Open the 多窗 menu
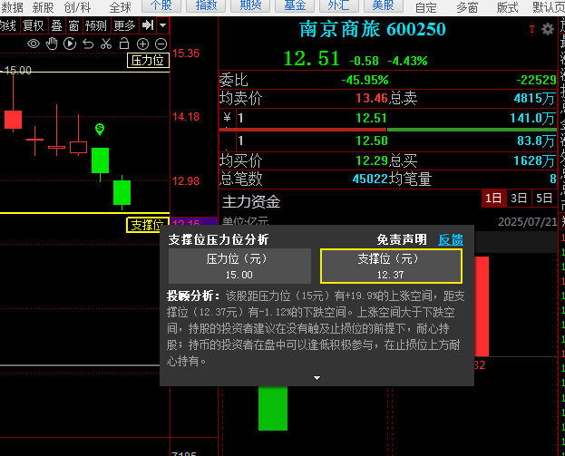 click(x=467, y=7)
